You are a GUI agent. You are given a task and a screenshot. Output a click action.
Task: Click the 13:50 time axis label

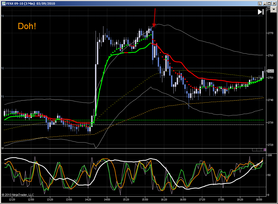(69, 200)
